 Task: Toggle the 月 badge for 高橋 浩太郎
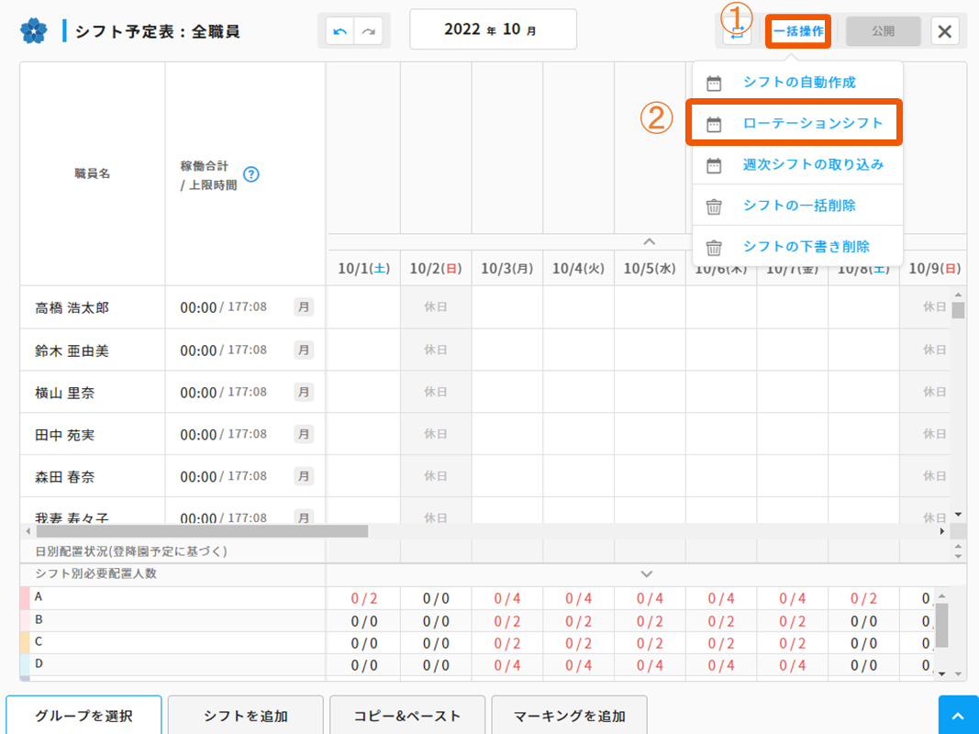click(x=304, y=307)
